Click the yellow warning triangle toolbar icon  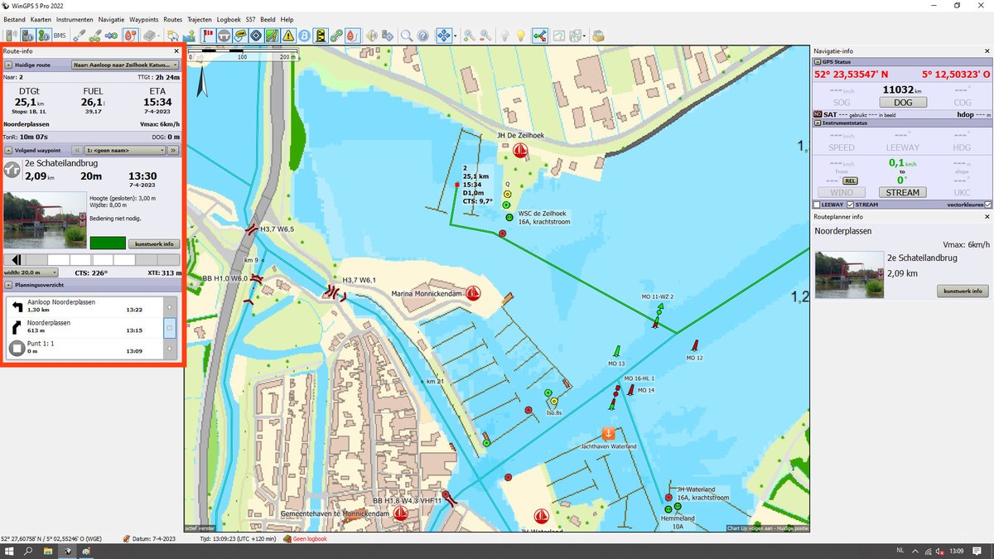287,36
